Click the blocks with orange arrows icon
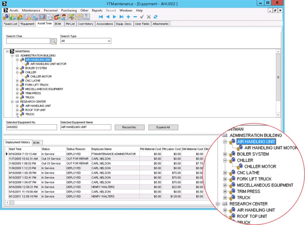The image size is (305, 225). click(x=20, y=17)
